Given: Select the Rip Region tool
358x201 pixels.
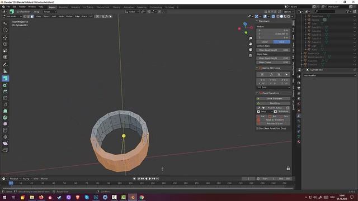Looking at the screenshot, I should [x=5, y=150].
